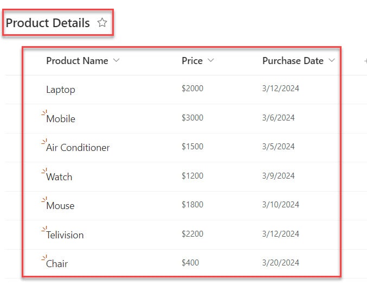
Task: Click the new-item glimmer beside Air Conditioner
Action: 44,142
